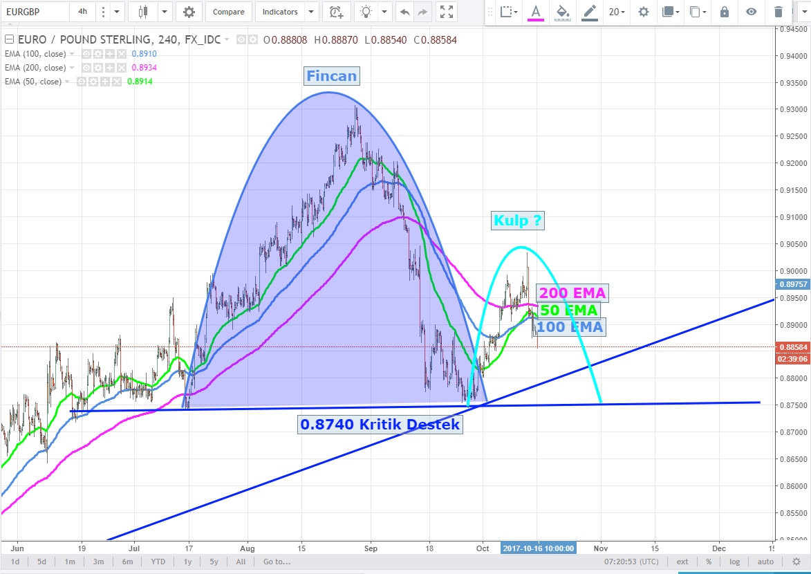Open font size 20 dropdown

(x=617, y=12)
